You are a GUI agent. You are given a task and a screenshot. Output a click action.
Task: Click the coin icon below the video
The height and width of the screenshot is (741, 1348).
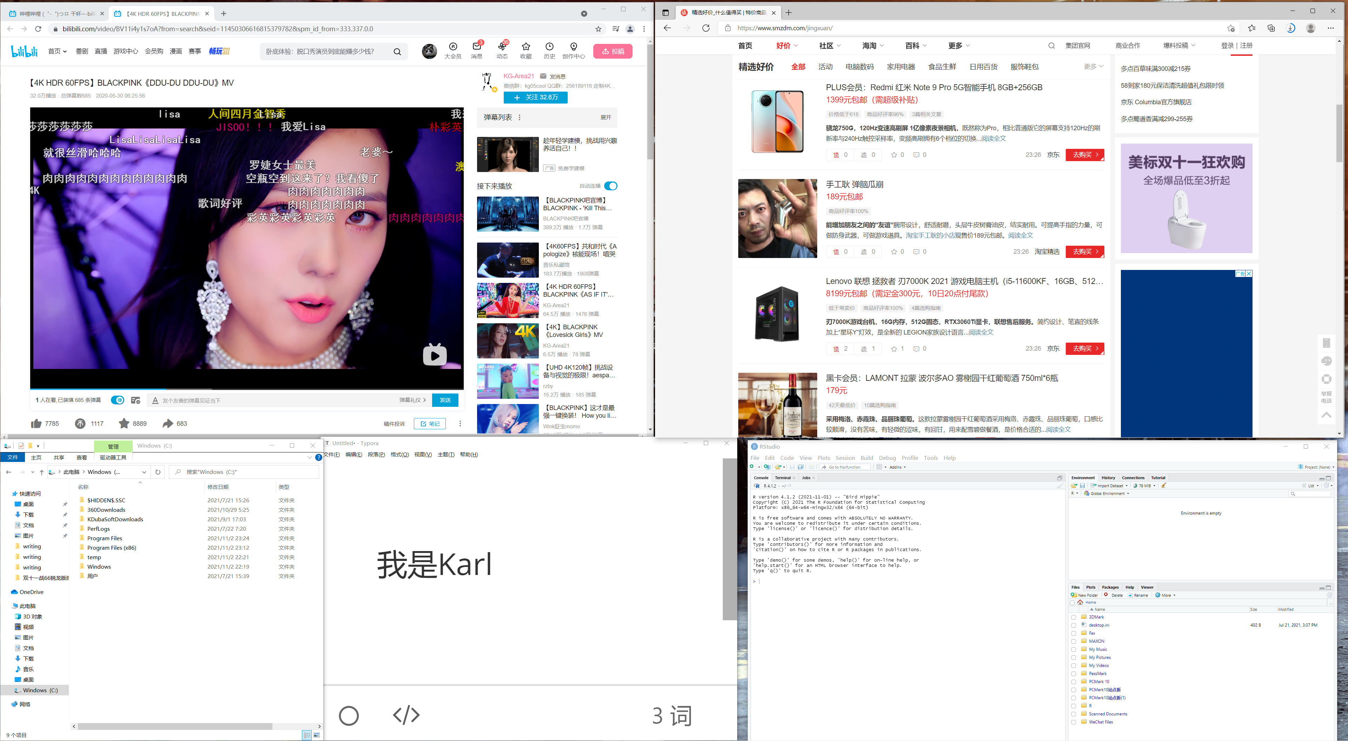82,423
